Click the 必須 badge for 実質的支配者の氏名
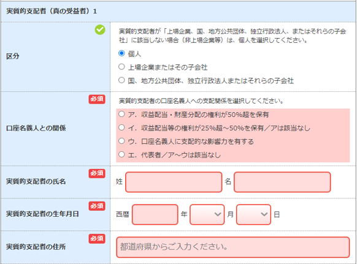This screenshot has height=264, width=357. (97, 173)
